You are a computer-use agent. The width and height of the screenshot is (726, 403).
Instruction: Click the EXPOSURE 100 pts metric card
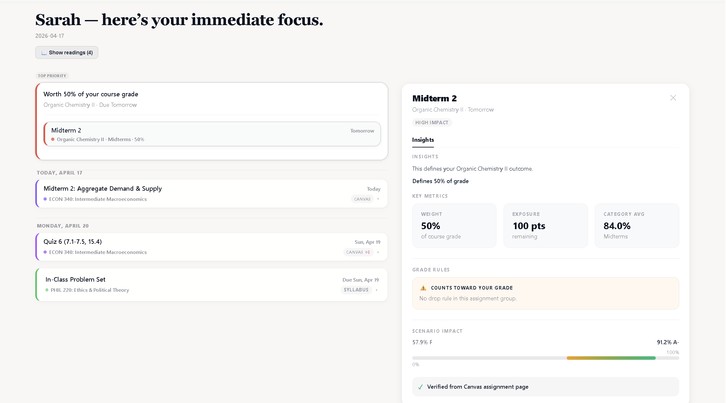coord(545,226)
